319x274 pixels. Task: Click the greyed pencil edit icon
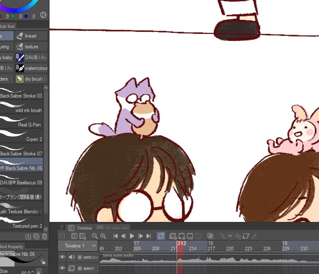click(254, 236)
